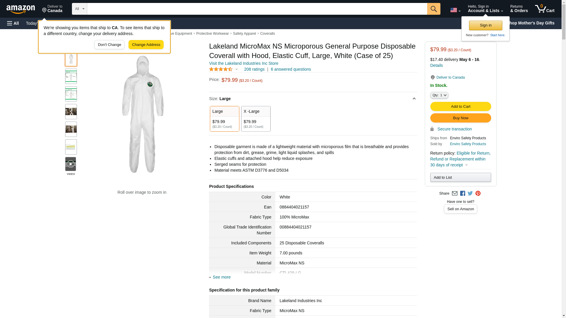Click the Add to Cart button

tap(460, 106)
